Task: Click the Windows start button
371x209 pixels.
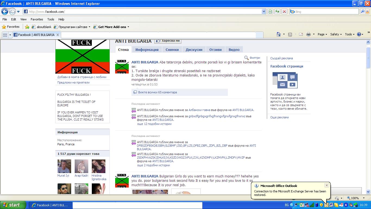Action: (13, 205)
